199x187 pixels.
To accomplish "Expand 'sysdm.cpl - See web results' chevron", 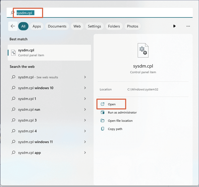I will click(x=85, y=77).
